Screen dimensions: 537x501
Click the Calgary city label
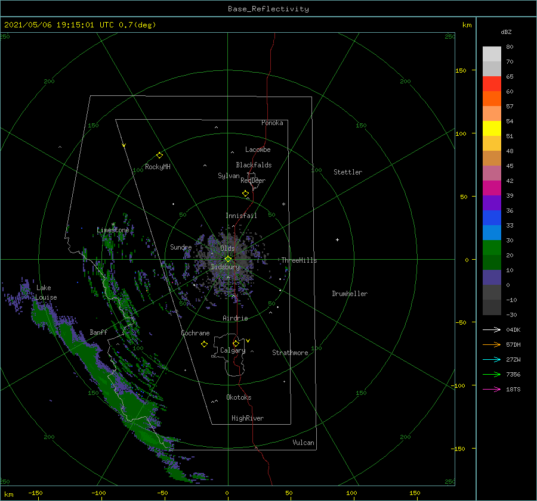point(233,350)
